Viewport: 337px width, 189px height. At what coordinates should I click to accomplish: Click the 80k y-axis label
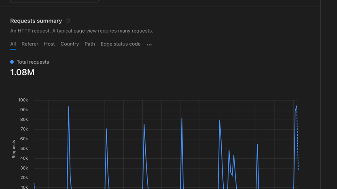click(x=24, y=119)
